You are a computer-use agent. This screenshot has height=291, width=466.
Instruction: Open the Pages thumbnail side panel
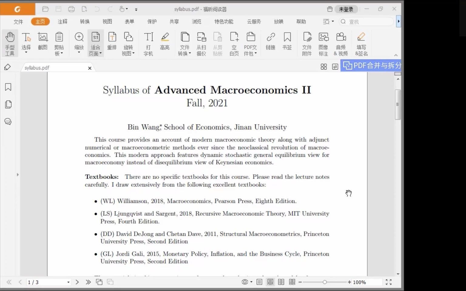(8, 104)
